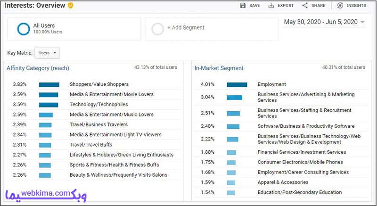This screenshot has height=206, width=377.
Task: Select the All Users segment box
Action: [74, 29]
